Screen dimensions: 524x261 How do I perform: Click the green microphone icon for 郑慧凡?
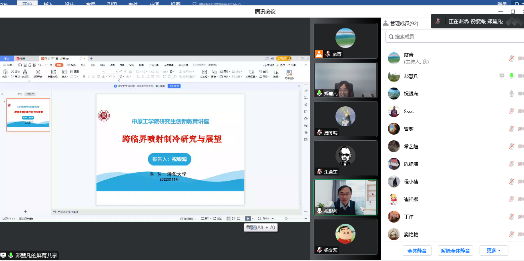[x=511, y=76]
